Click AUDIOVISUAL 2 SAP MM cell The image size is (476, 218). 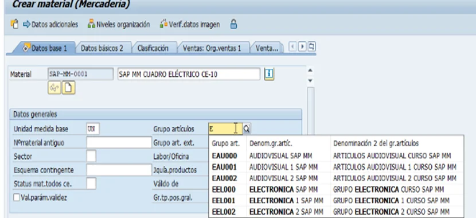tap(283, 178)
